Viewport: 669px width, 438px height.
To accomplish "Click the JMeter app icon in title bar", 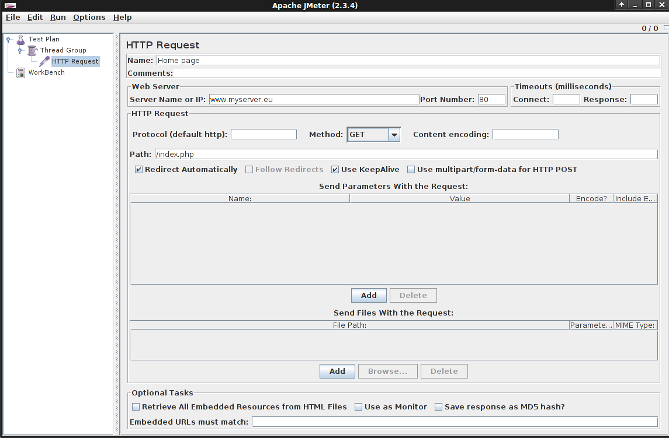I will click(10, 5).
